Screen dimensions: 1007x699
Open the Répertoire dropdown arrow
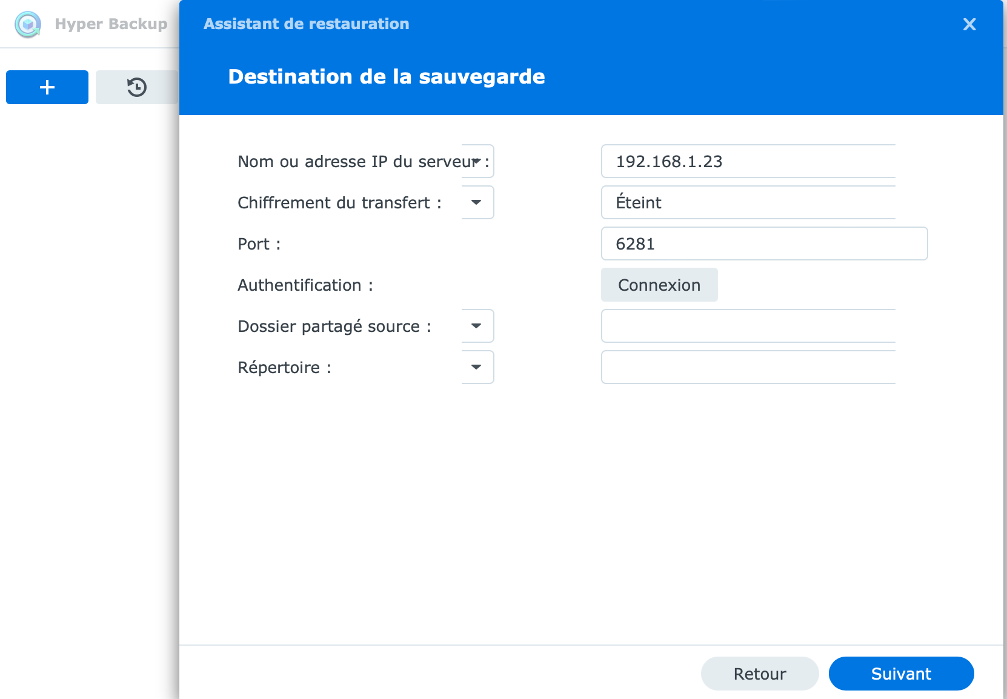477,367
